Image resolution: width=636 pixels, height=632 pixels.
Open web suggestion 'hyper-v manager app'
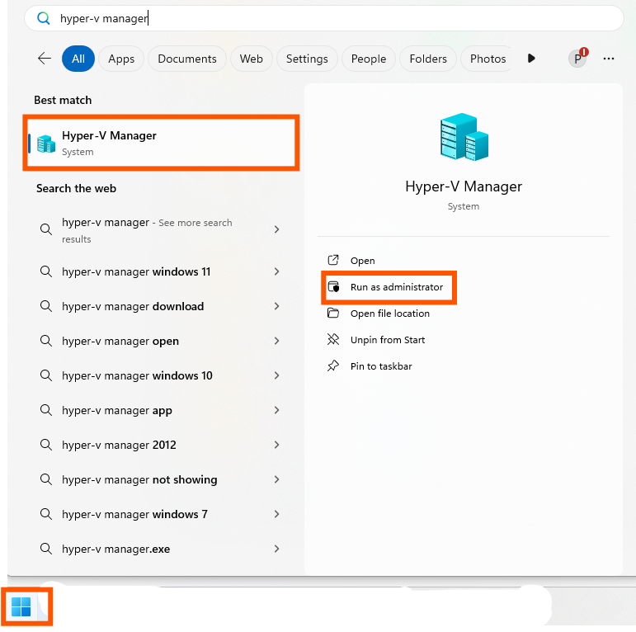click(161, 410)
